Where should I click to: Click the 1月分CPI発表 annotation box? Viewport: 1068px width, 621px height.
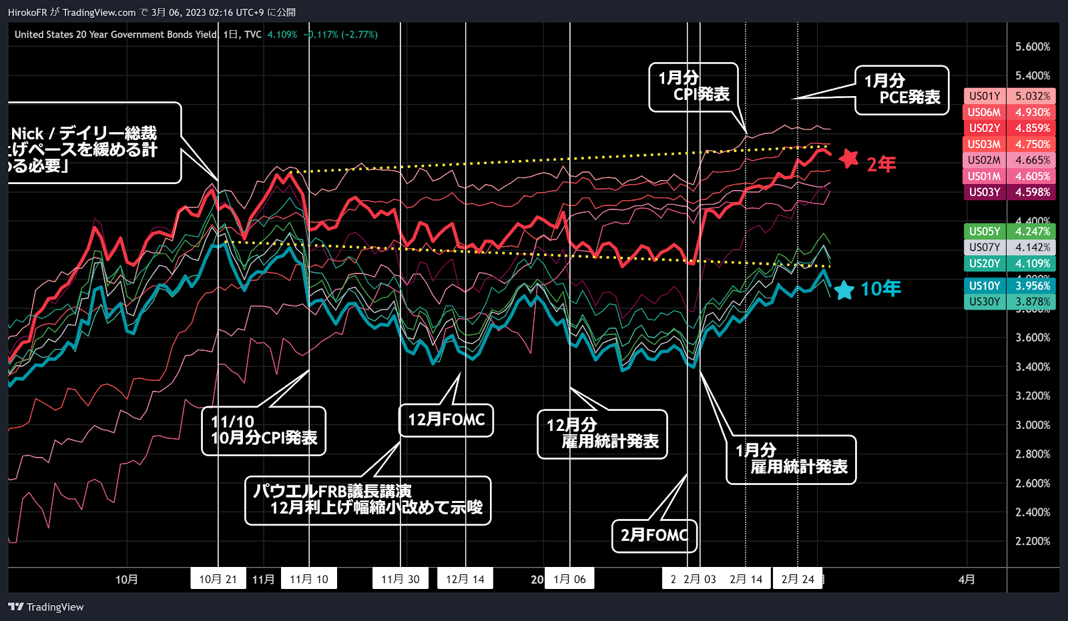coord(694,87)
